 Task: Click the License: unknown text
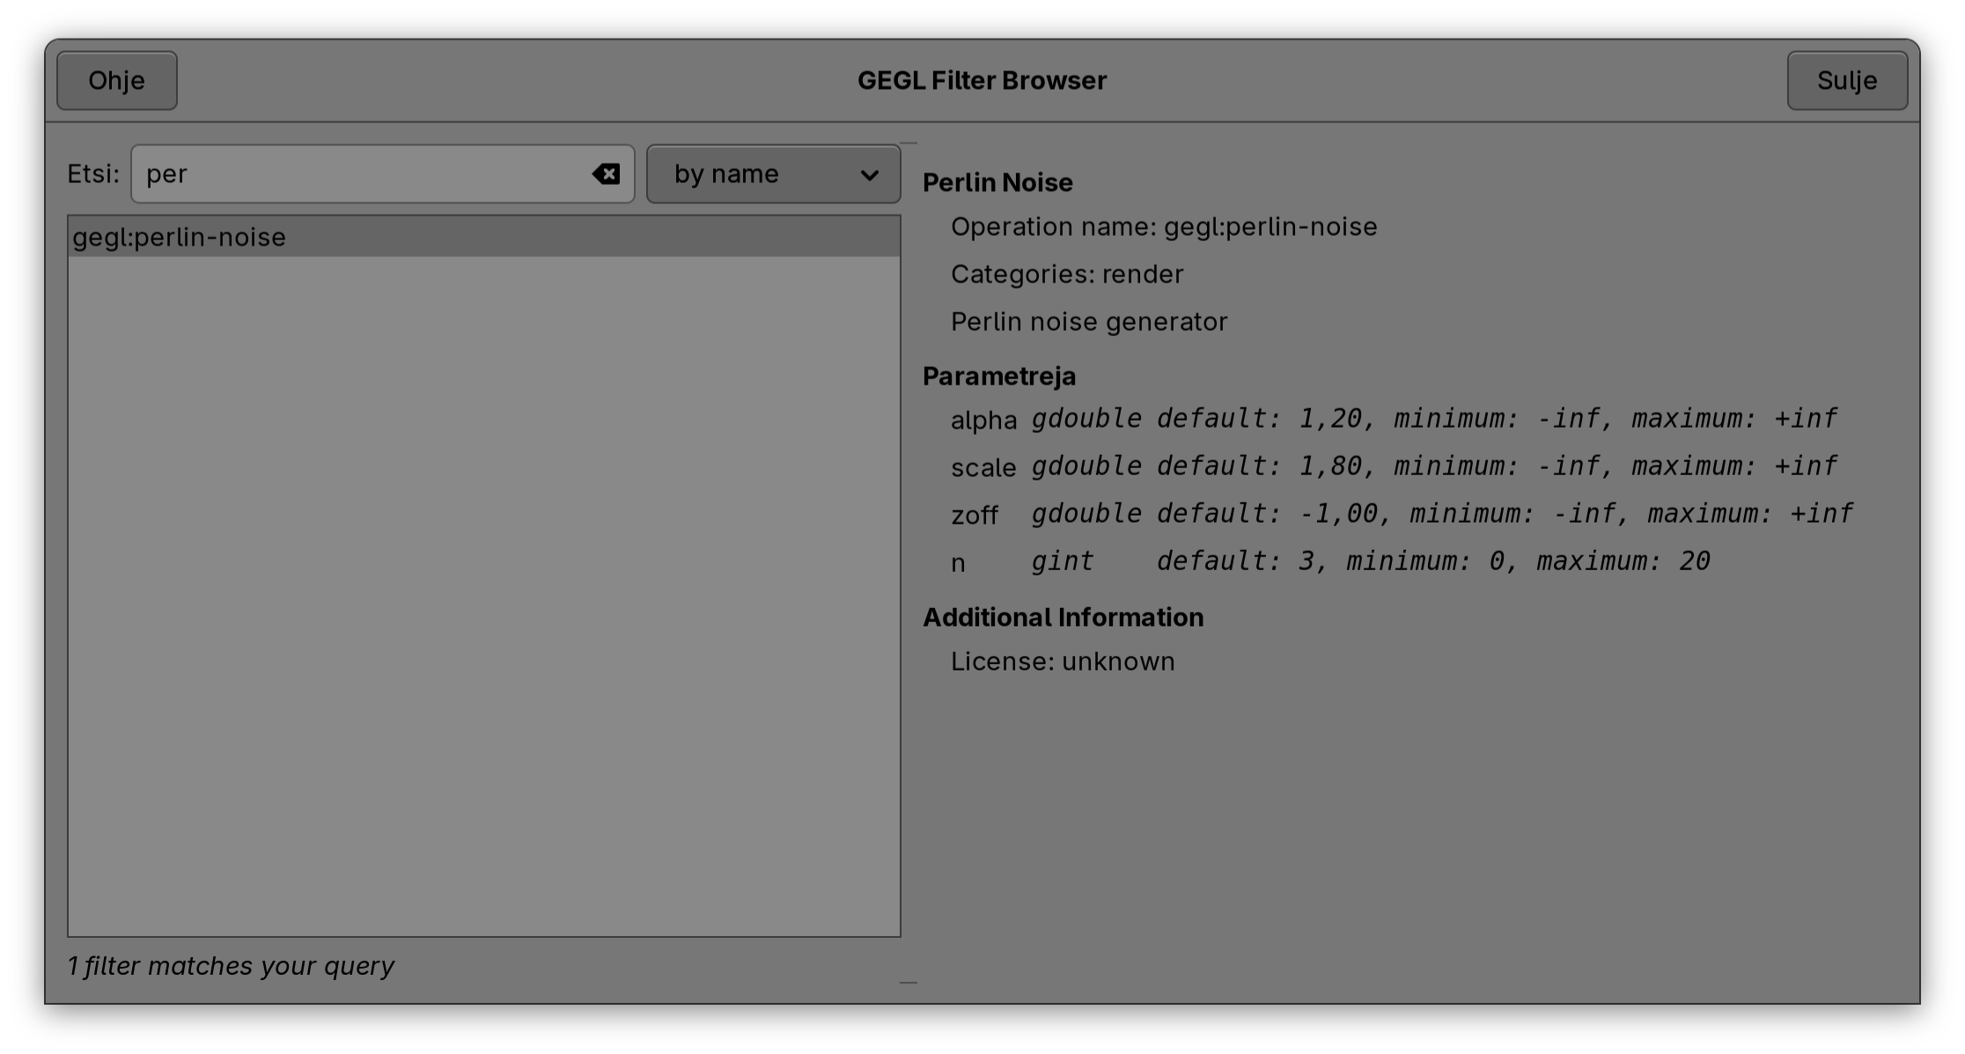click(x=1062, y=662)
